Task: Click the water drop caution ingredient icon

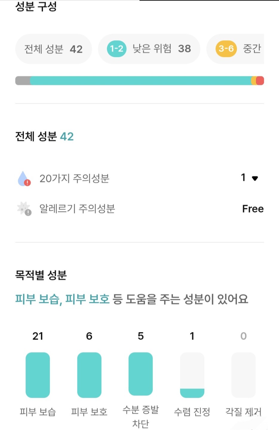Action: tap(24, 179)
